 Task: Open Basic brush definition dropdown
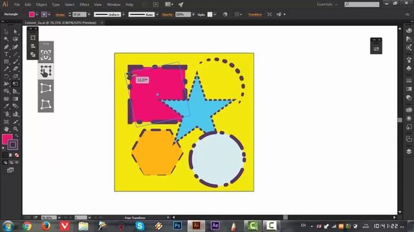coord(157,14)
